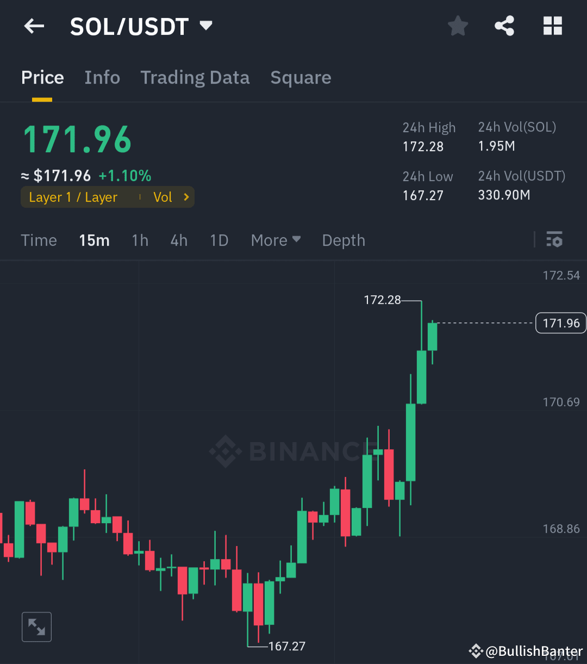The width and height of the screenshot is (587, 664).
Task: Tap the fullscreen expand icon on the chart
Action: tap(36, 626)
